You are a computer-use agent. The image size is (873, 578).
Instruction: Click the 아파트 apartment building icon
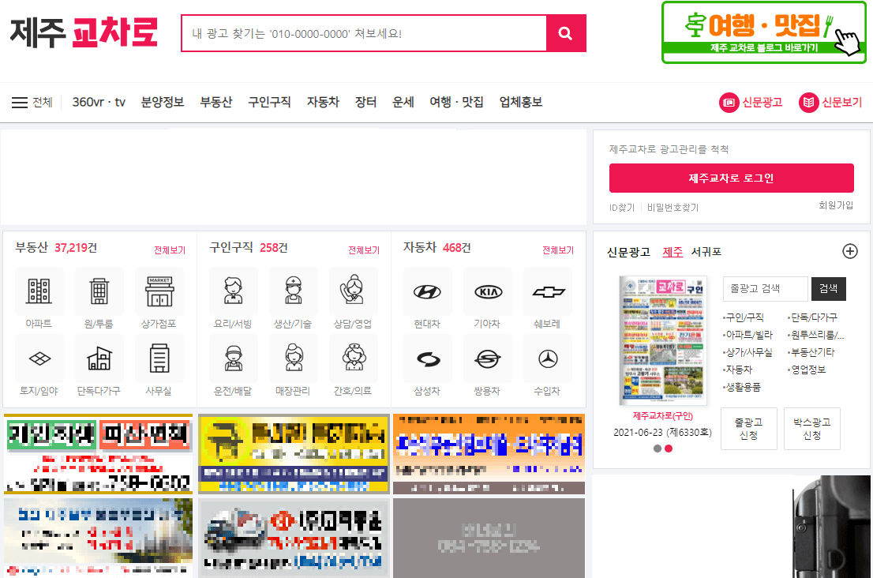pyautogui.click(x=39, y=291)
